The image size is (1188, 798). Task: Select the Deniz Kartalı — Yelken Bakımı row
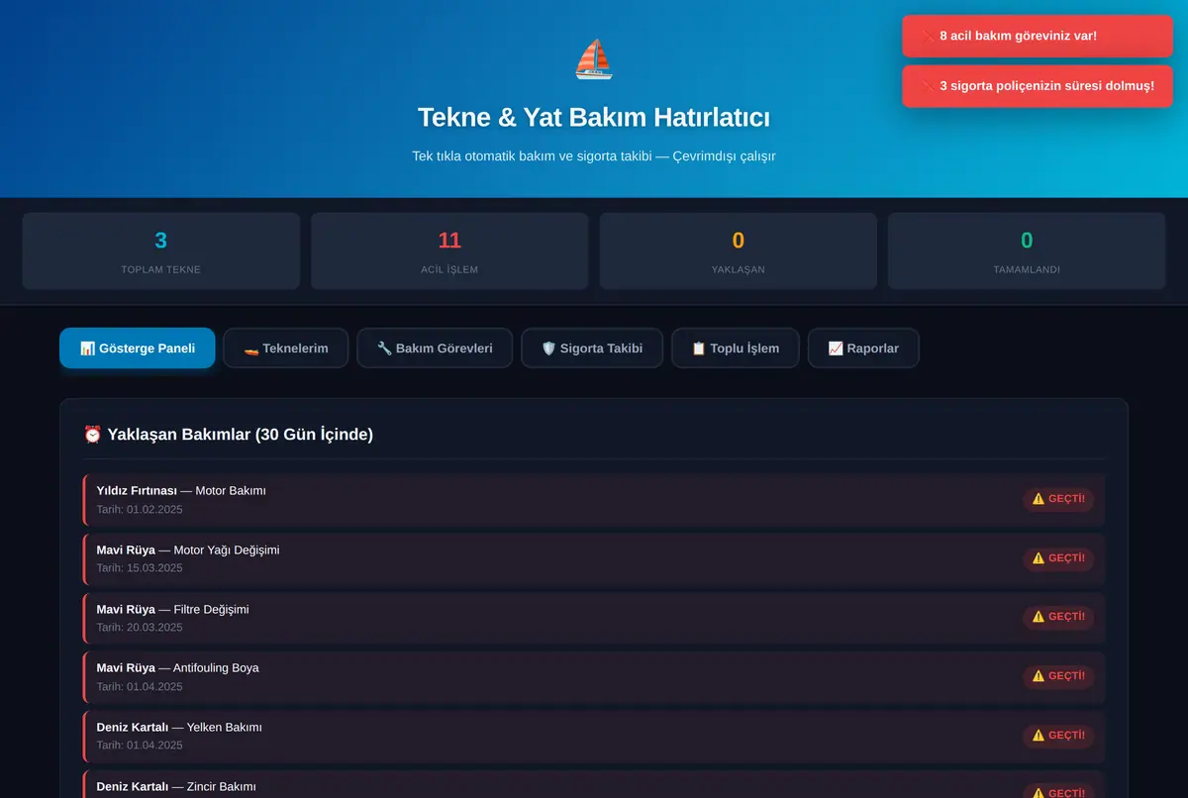tap(594, 737)
